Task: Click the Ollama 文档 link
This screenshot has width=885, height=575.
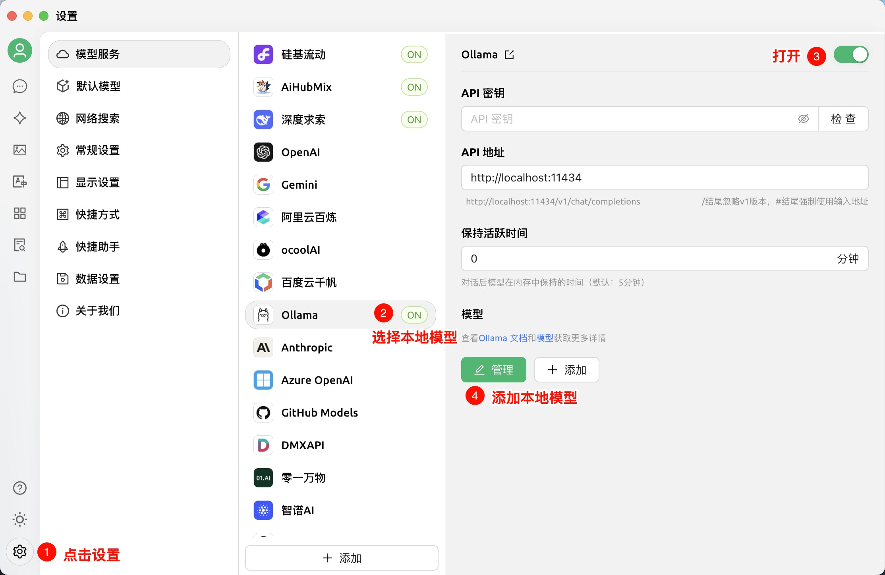Action: [502, 338]
